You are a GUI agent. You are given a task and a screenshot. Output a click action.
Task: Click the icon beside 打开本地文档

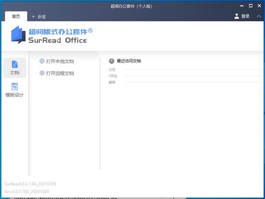click(42, 61)
